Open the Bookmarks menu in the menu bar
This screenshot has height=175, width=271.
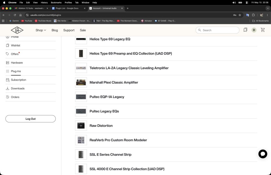pos(56,3)
